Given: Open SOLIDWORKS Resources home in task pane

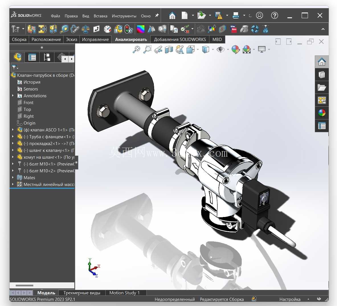Looking at the screenshot, I should click(322, 62).
